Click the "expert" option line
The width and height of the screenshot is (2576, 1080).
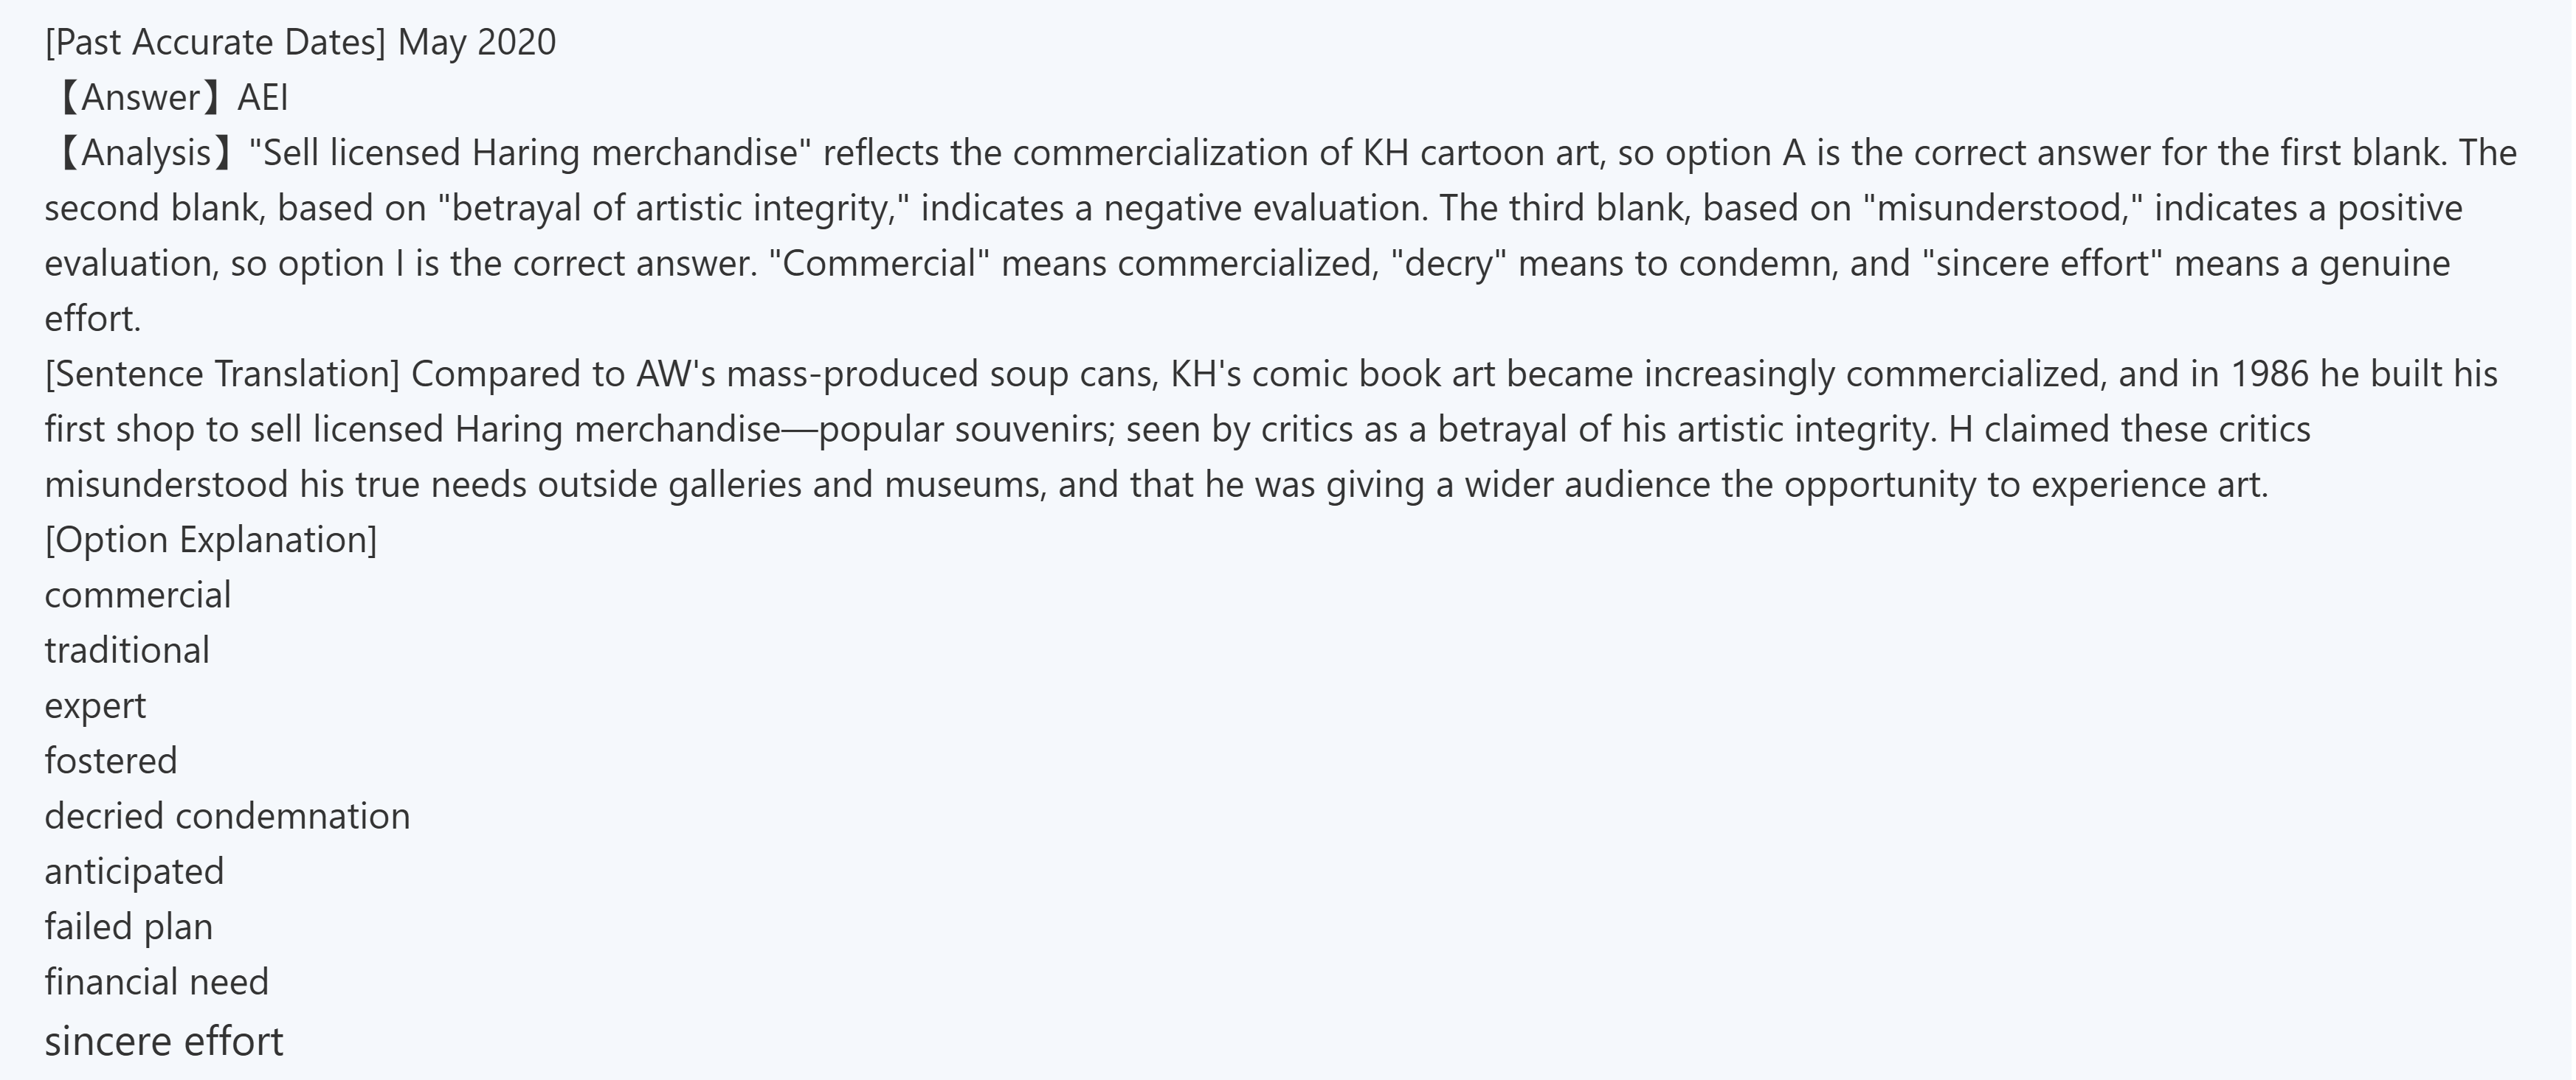click(x=95, y=706)
